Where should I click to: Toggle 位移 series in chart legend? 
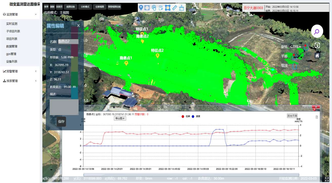pyautogui.click(x=186, y=117)
